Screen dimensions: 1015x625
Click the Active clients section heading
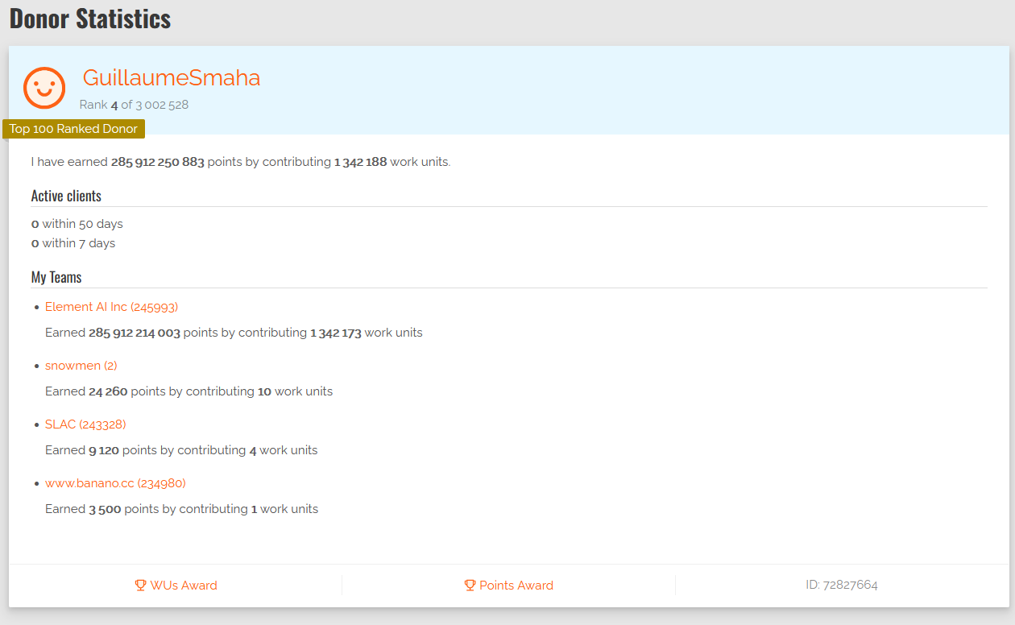[66, 196]
